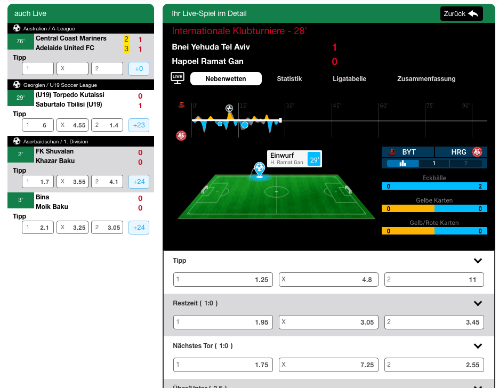Go back with the Zurück button
The image size is (499, 388).
[462, 14]
